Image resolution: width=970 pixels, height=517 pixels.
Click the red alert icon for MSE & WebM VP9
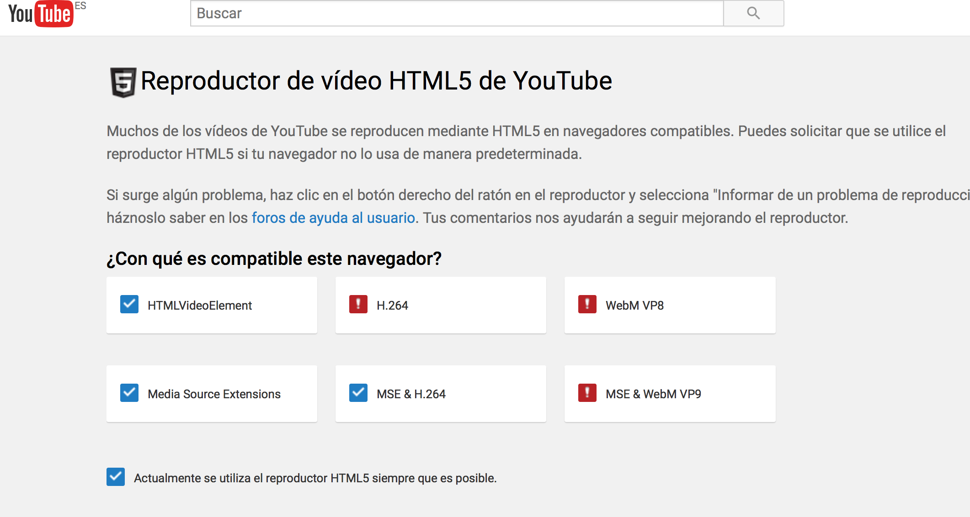pos(587,393)
